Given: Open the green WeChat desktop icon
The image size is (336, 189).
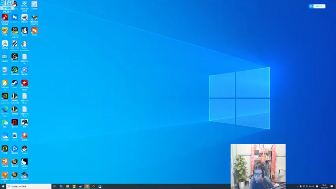Looking at the screenshot, I should point(5,122).
